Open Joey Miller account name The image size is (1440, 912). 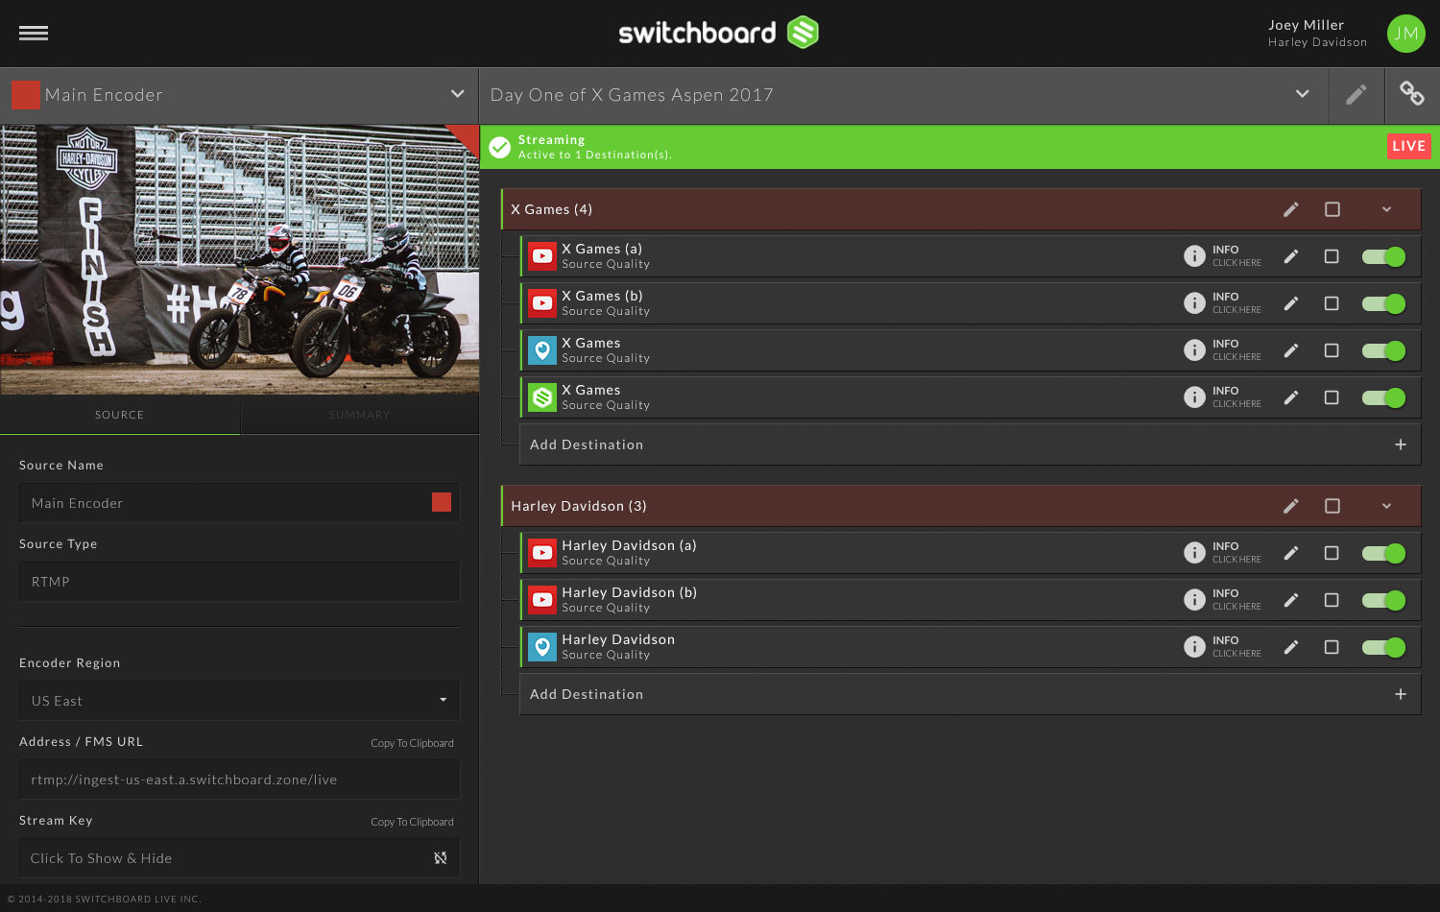point(1306,25)
